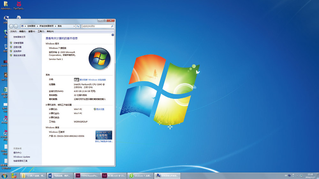The width and height of the screenshot is (319, 179).
Task: Open the 编辑(E) menu
Action: click(x=22, y=31)
